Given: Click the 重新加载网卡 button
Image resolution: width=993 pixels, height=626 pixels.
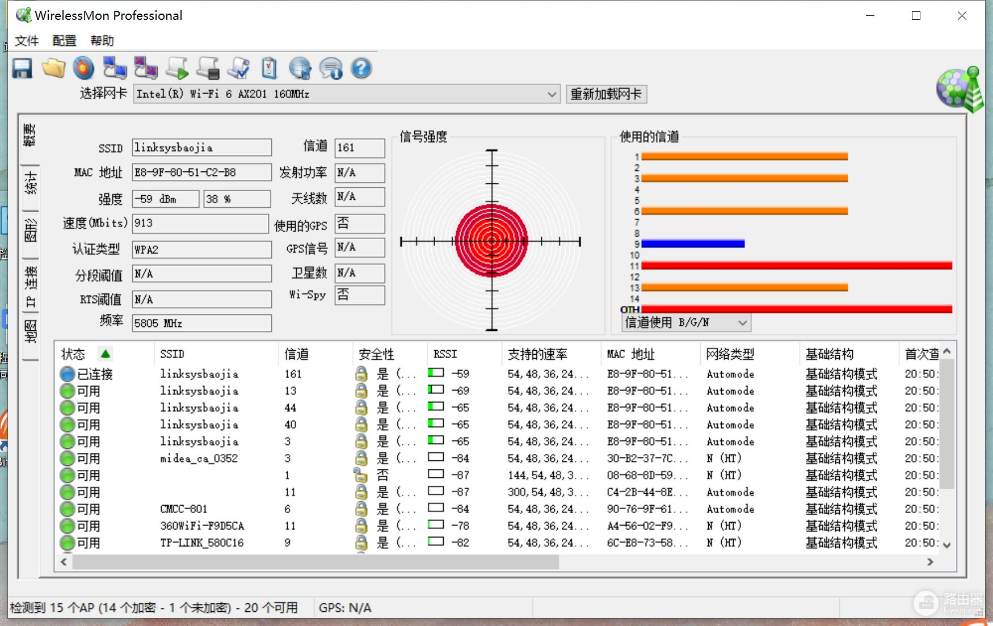Looking at the screenshot, I should pos(606,94).
